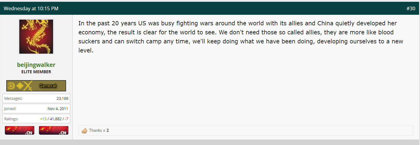Click the Joined Nov 4, 2011 row

click(x=36, y=109)
